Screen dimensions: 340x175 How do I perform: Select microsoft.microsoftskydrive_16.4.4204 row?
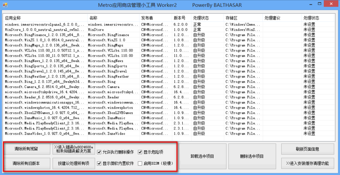168,92
